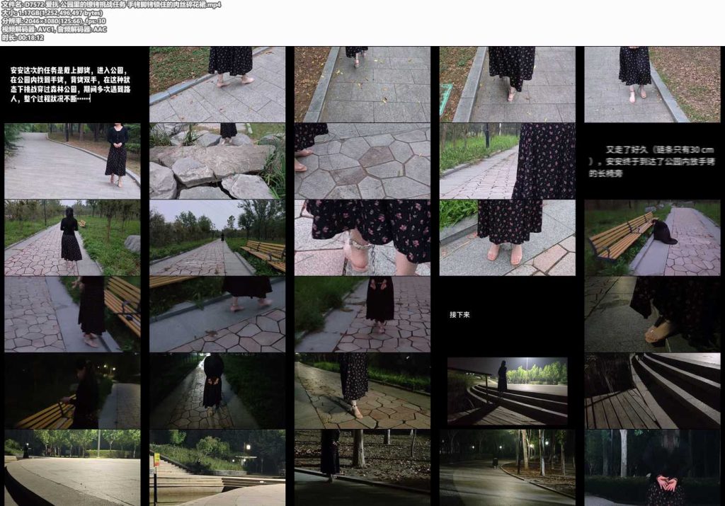
Task: Select the night plaza frame with a row of trees
Action: tap(72, 468)
